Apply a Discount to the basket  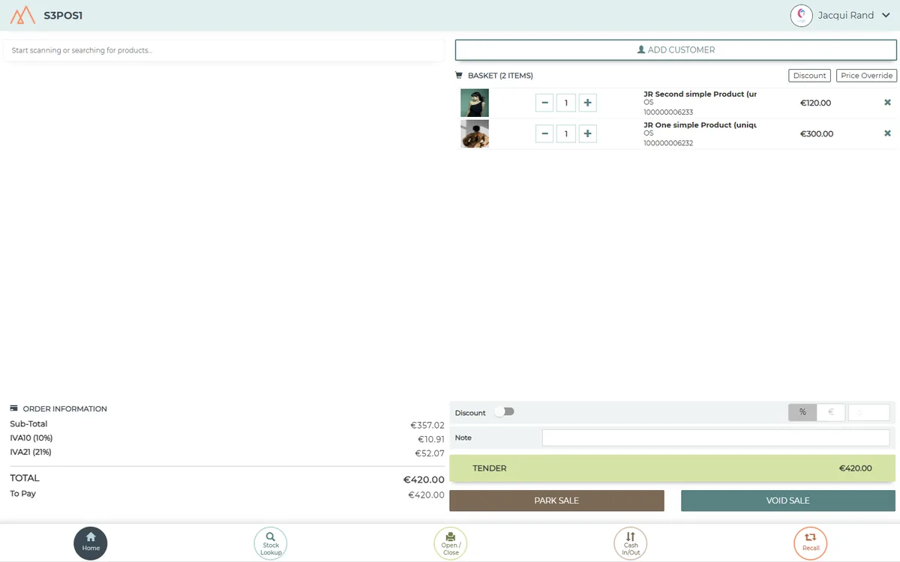pyautogui.click(x=810, y=76)
